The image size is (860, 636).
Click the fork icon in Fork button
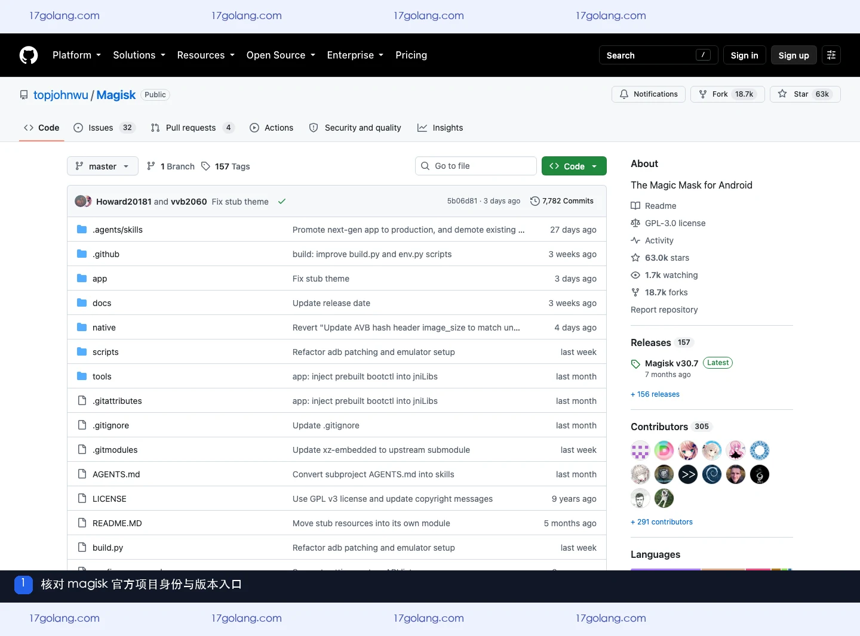coord(703,94)
